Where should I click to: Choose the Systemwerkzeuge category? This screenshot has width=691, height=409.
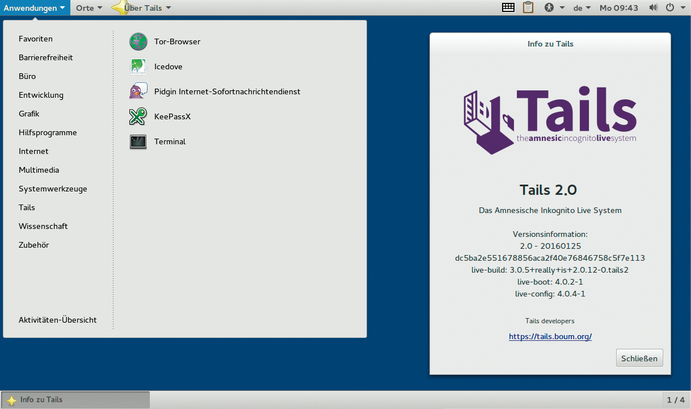[x=53, y=189]
